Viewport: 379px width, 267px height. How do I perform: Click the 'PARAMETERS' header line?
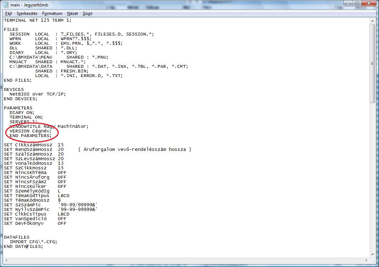point(18,108)
